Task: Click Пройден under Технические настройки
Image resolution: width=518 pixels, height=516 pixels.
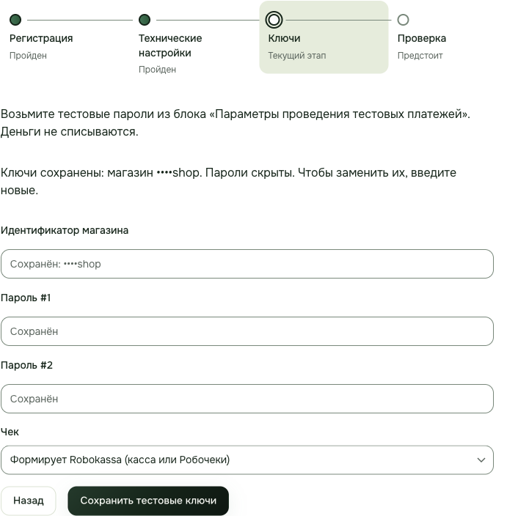Action: pyautogui.click(x=157, y=70)
